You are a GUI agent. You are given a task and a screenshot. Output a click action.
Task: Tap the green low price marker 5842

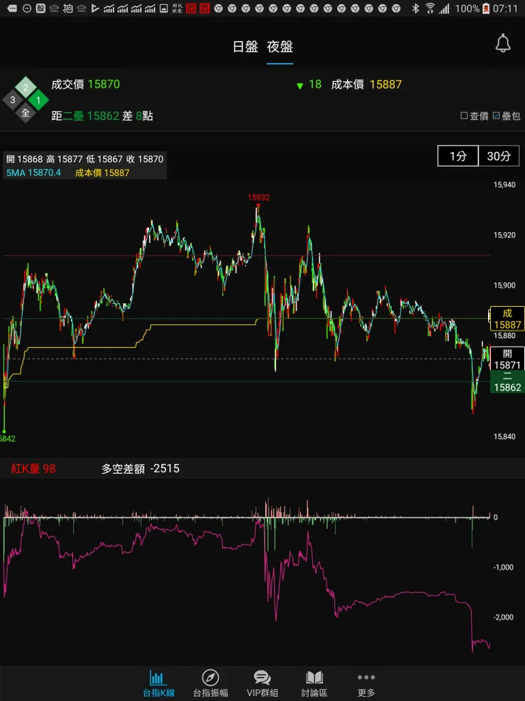[8, 439]
